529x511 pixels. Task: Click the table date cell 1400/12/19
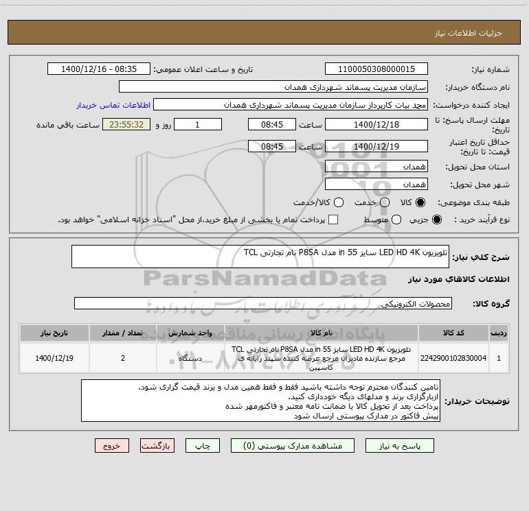pyautogui.click(x=54, y=358)
